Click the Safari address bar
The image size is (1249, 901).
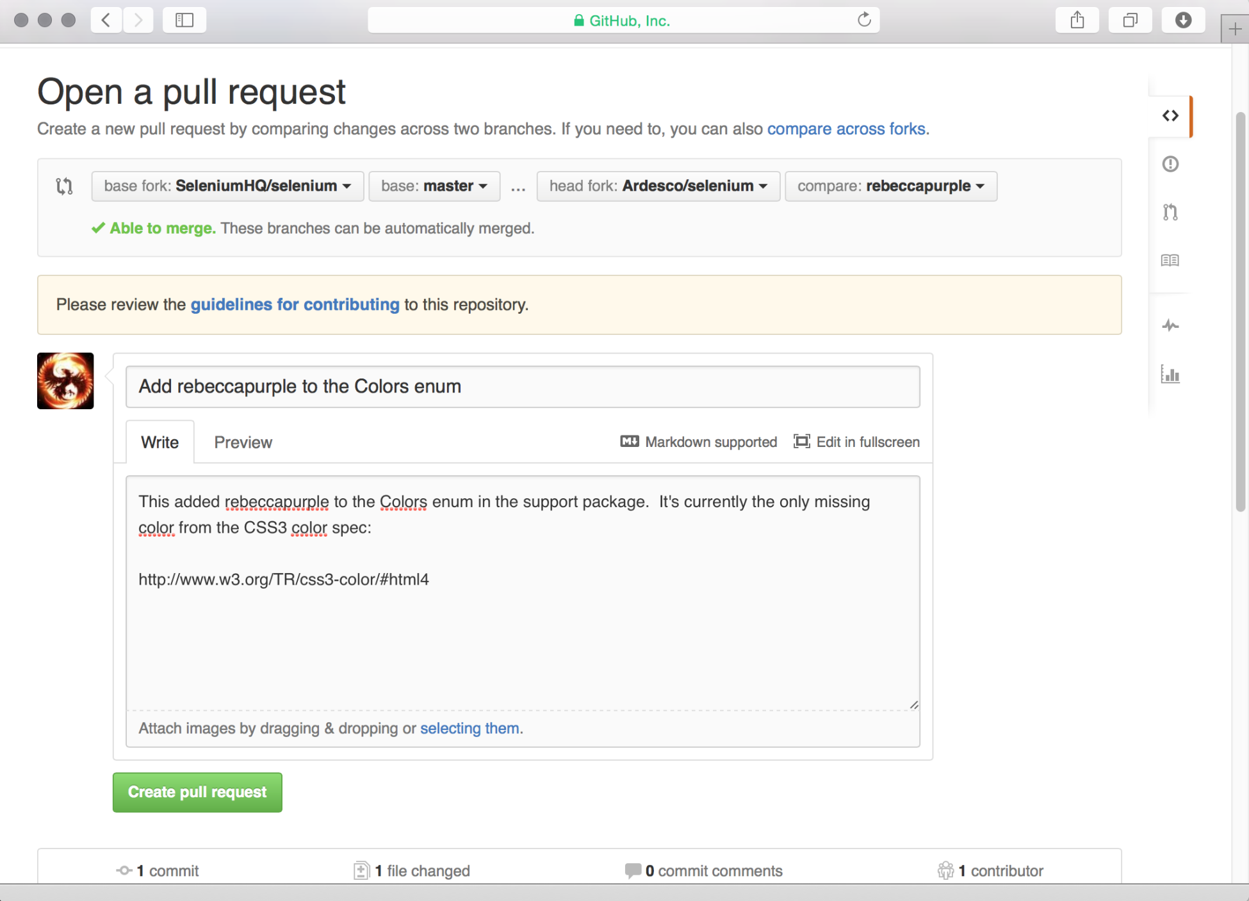(623, 20)
